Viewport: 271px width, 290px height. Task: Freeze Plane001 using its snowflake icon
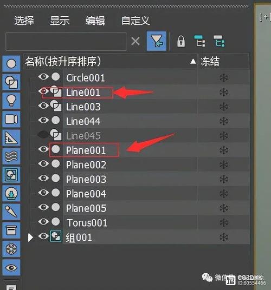224,150
